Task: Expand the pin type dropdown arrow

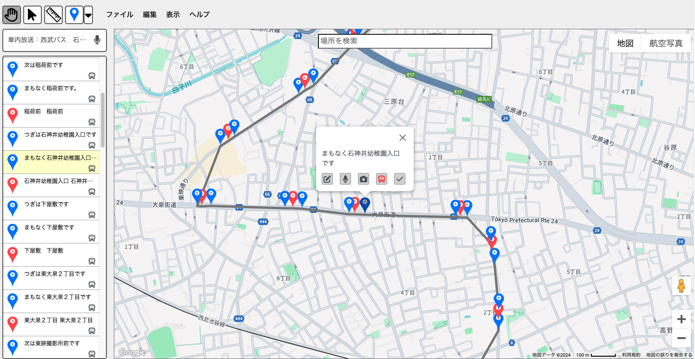Action: pos(88,15)
